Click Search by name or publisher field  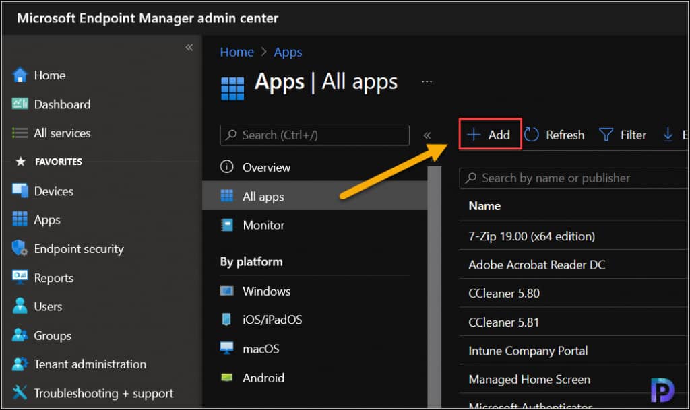tap(574, 178)
